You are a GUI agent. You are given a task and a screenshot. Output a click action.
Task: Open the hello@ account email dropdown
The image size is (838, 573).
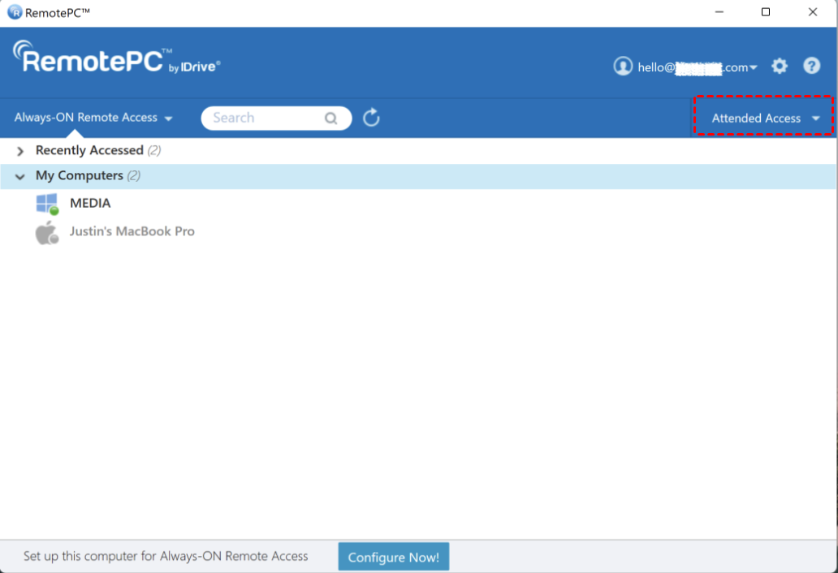[x=698, y=67]
